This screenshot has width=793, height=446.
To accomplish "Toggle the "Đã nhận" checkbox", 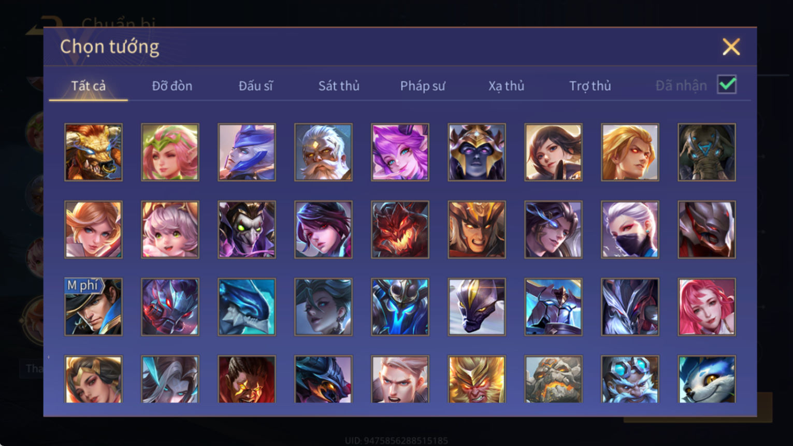I will [x=727, y=84].
